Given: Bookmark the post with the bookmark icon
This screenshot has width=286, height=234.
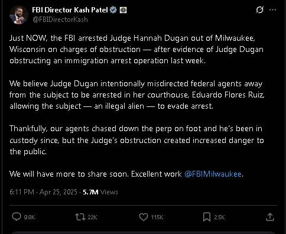Looking at the screenshot, I should coord(207,217).
